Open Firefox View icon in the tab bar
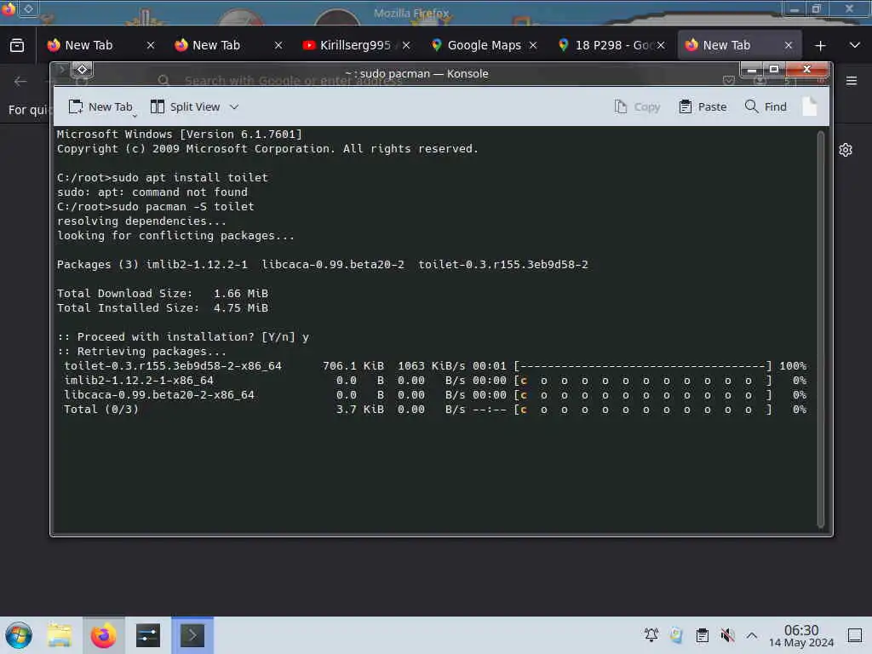 (17, 45)
